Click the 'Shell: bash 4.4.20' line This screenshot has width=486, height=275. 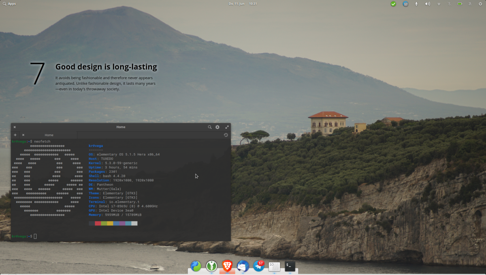pos(107,176)
